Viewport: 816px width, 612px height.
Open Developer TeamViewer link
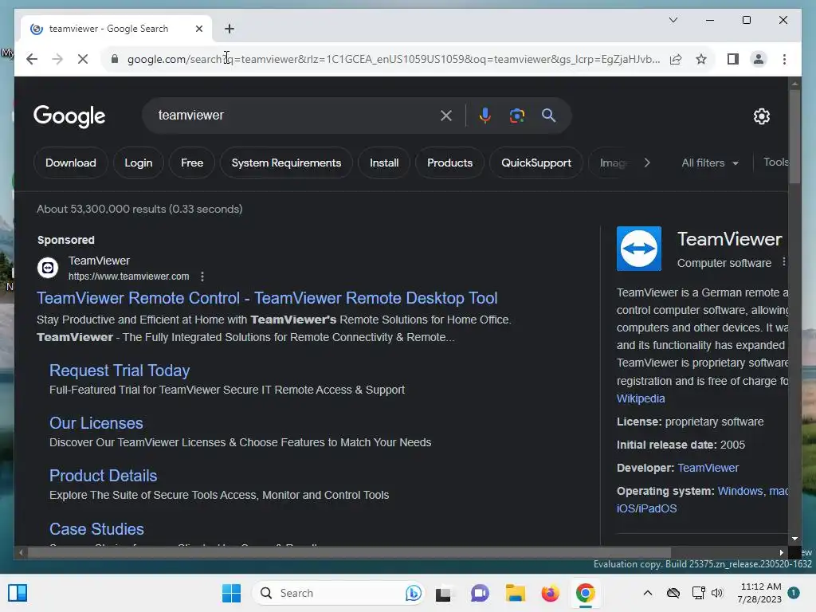[x=708, y=468]
